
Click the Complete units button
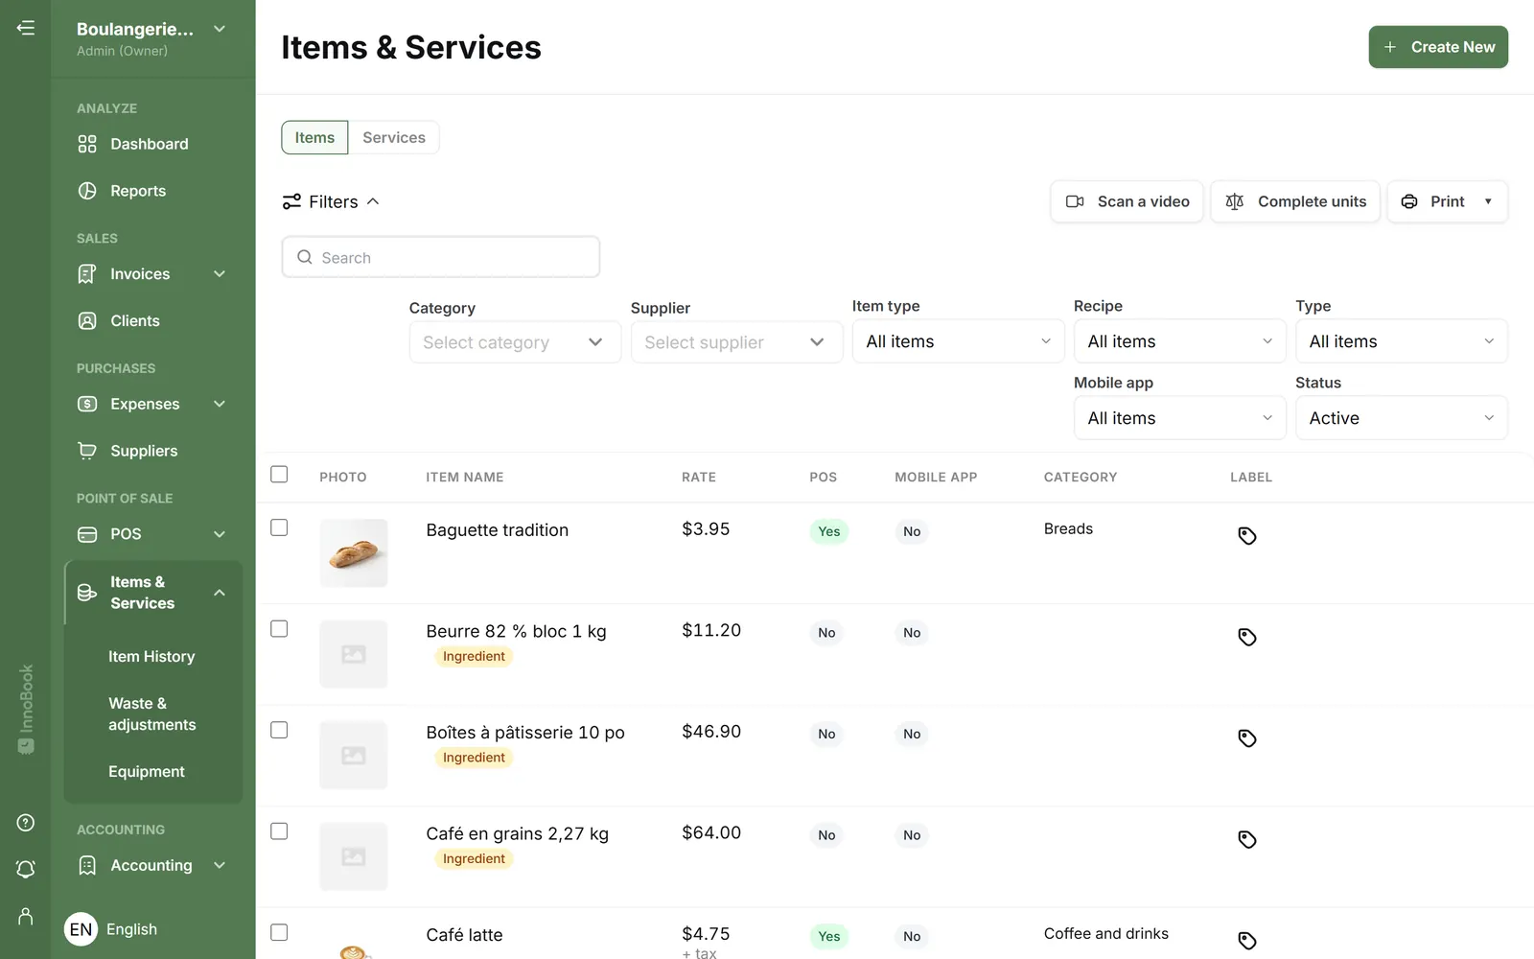tap(1295, 201)
